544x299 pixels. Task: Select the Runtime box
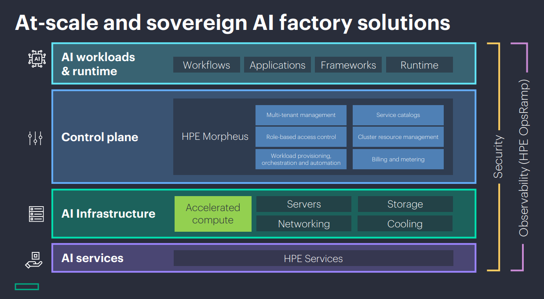420,65
